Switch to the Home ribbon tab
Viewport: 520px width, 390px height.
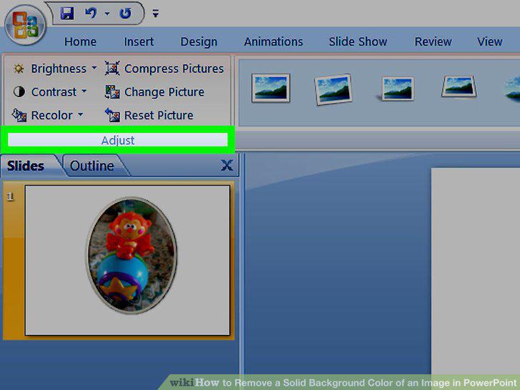click(80, 41)
